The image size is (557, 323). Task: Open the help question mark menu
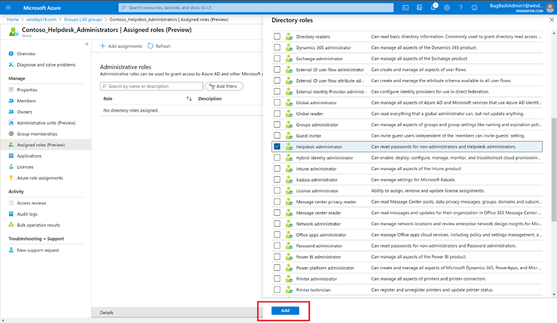[x=461, y=7]
